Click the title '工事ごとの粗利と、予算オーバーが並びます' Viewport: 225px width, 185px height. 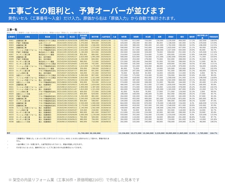click(87, 11)
